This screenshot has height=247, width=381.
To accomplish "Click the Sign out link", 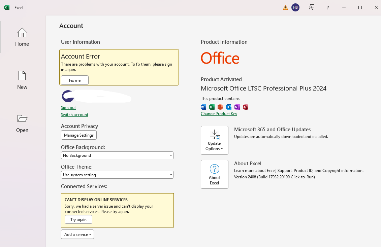I will pos(68,108).
